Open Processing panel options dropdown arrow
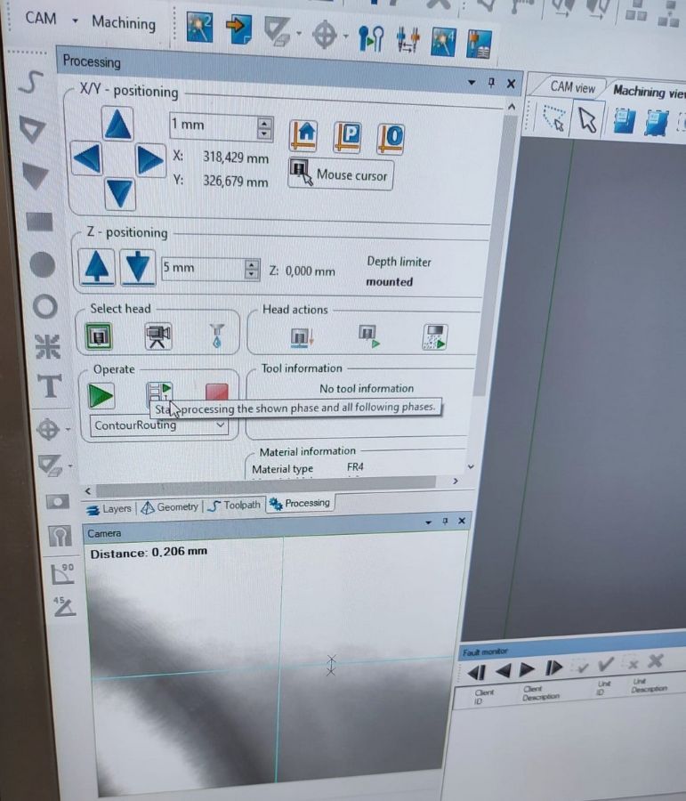The height and width of the screenshot is (801, 686). (472, 82)
